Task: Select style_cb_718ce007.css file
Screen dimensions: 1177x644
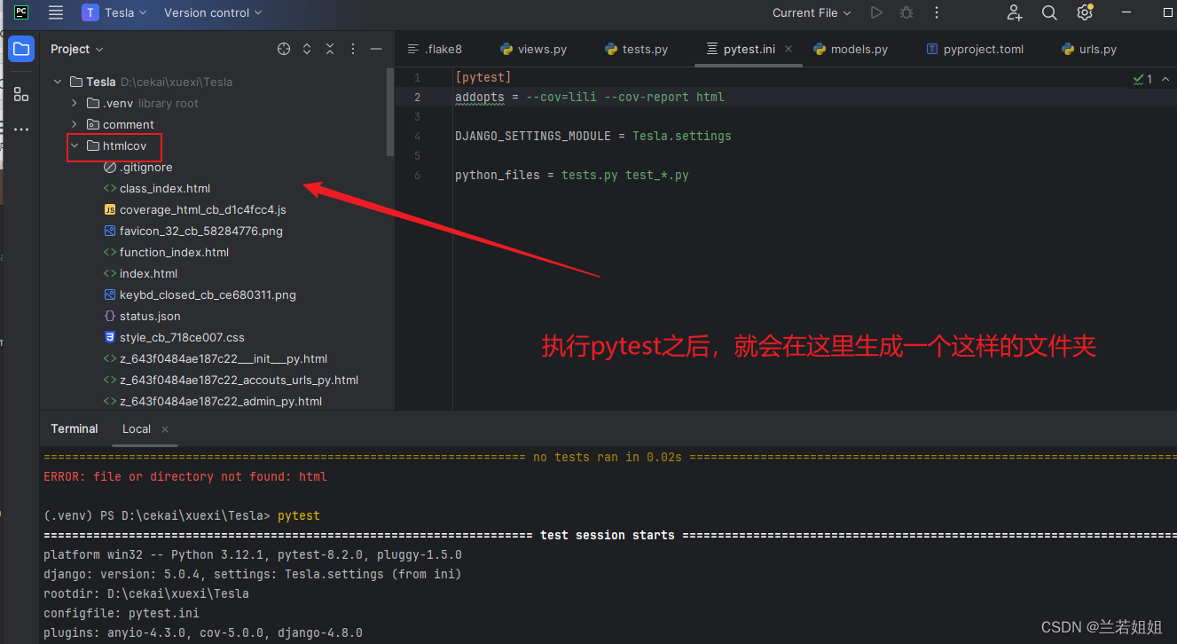Action: click(x=182, y=337)
